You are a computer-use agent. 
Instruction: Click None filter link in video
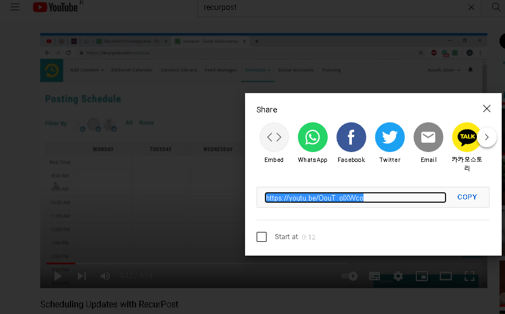(x=146, y=123)
